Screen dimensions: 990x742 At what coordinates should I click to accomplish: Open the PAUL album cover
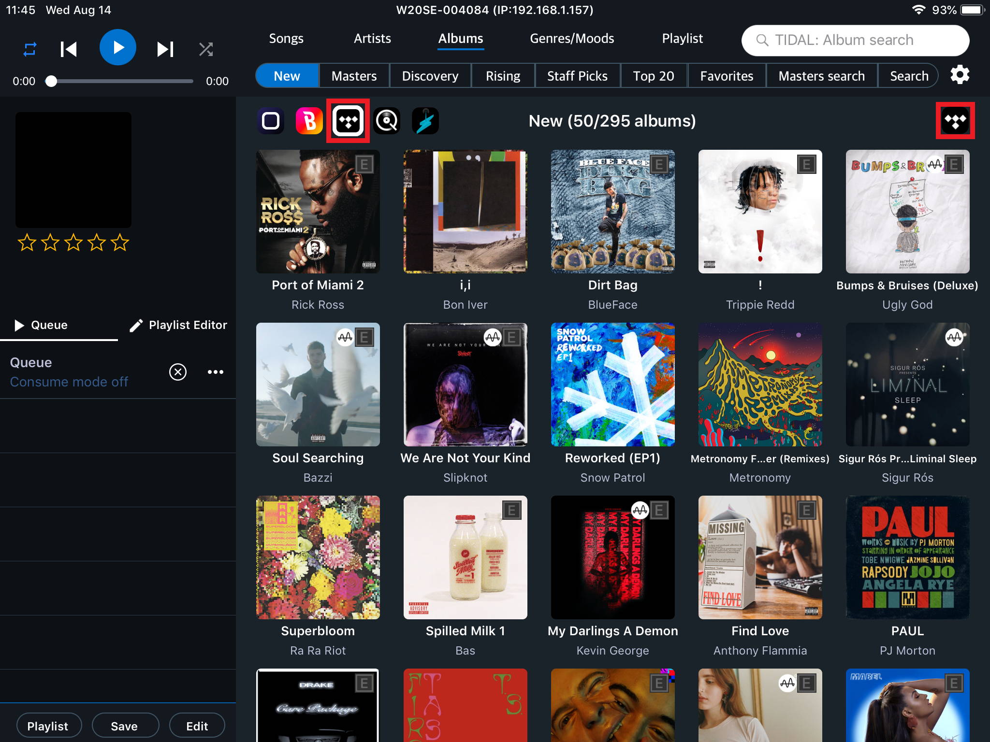click(908, 557)
